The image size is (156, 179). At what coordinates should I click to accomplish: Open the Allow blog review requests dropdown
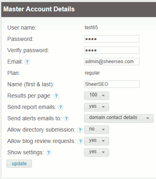click(97, 141)
